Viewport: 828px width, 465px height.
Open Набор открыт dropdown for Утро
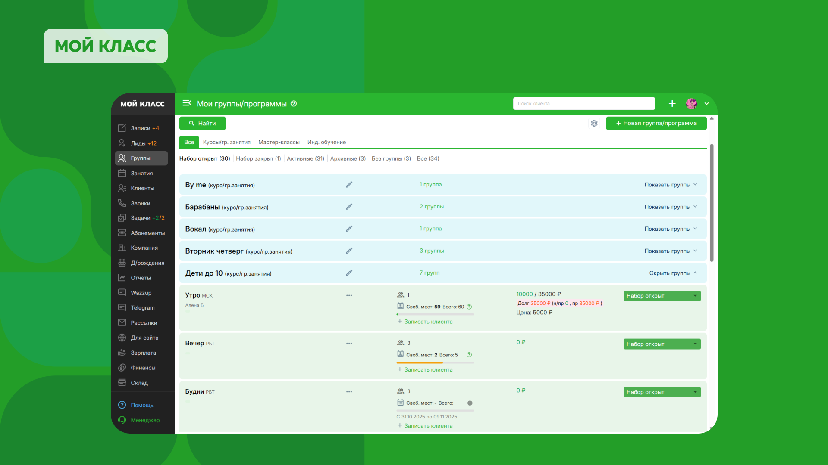click(x=662, y=296)
